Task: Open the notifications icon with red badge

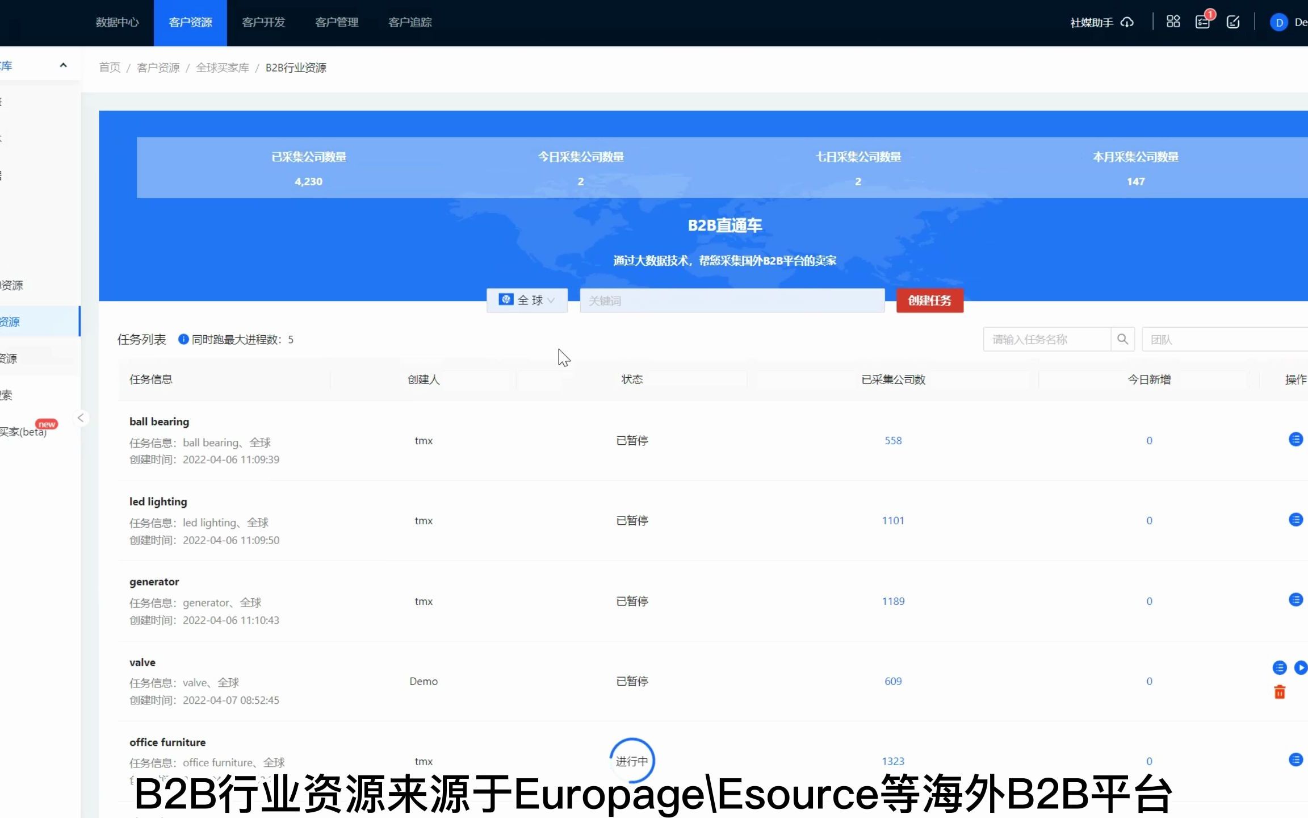Action: coord(1203,22)
